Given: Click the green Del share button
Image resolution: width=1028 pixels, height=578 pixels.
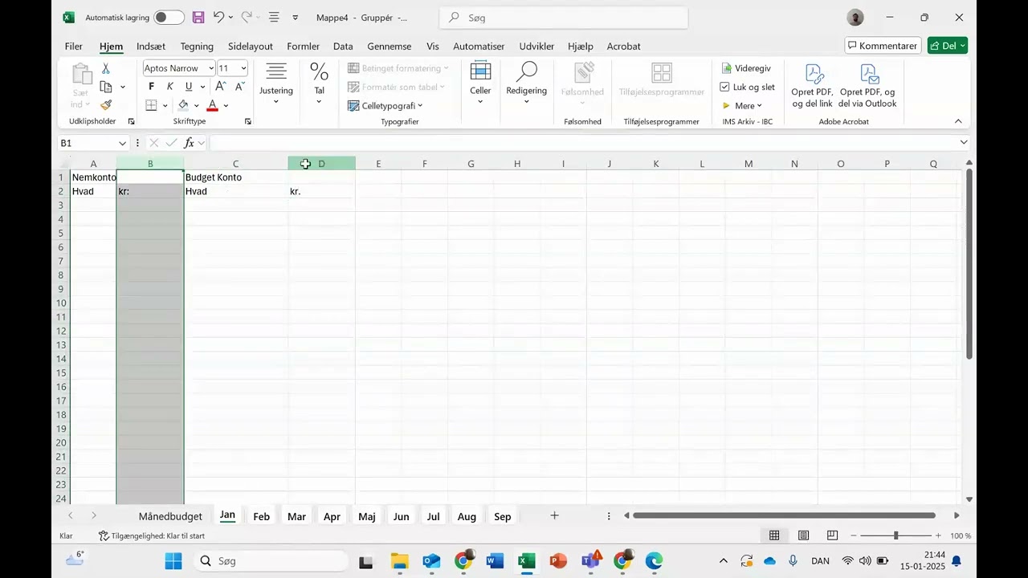Looking at the screenshot, I should (948, 46).
